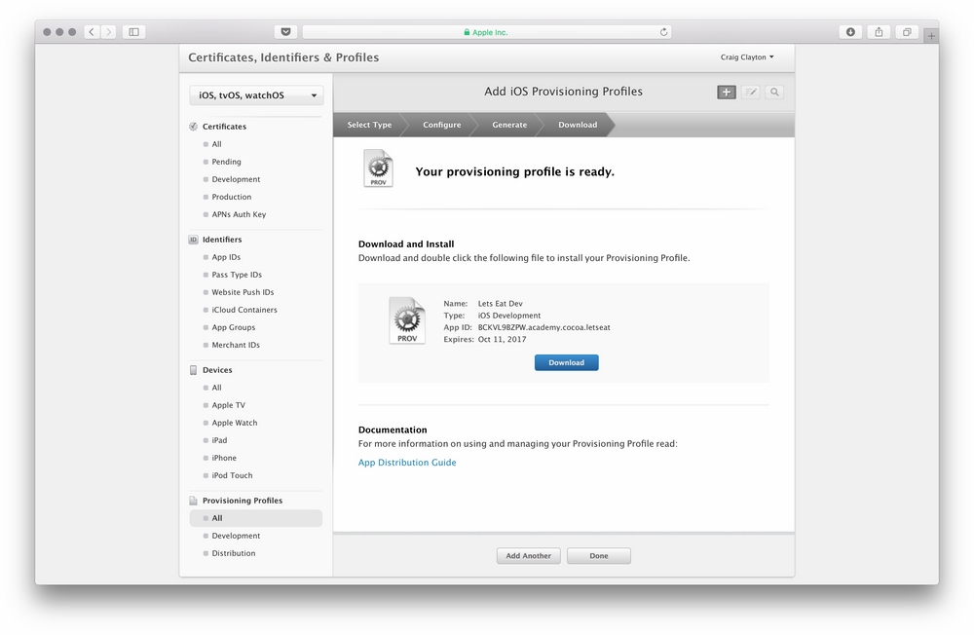The height and width of the screenshot is (635, 974).
Task: Download the provisioning profile
Action: point(567,363)
